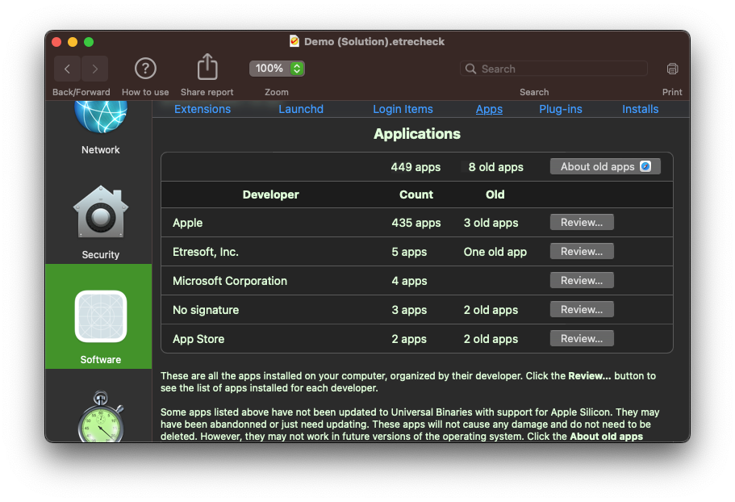Image resolution: width=735 pixels, height=502 pixels.
Task: Open the stopwatch sidebar icon
Action: (x=101, y=418)
